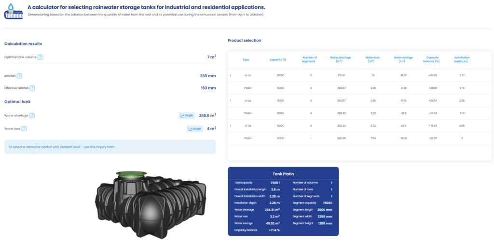This screenshot has height=243, width=494.
Task: Click the Number of segments column header
Action: (310, 59)
